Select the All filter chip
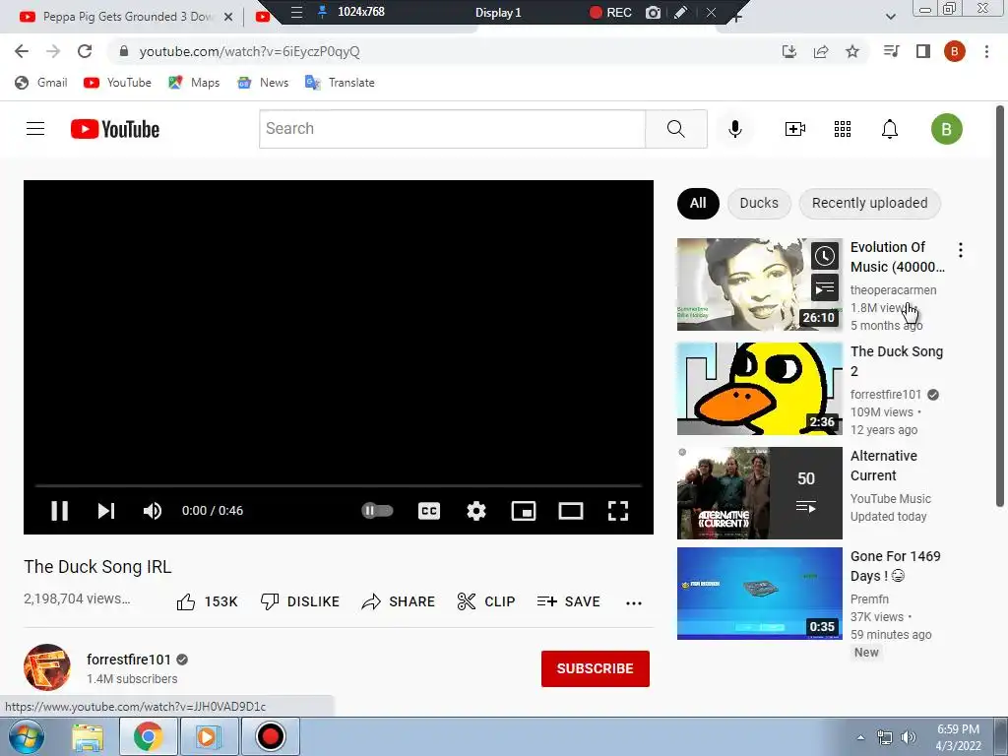Image resolution: width=1008 pixels, height=756 pixels. coord(698,203)
